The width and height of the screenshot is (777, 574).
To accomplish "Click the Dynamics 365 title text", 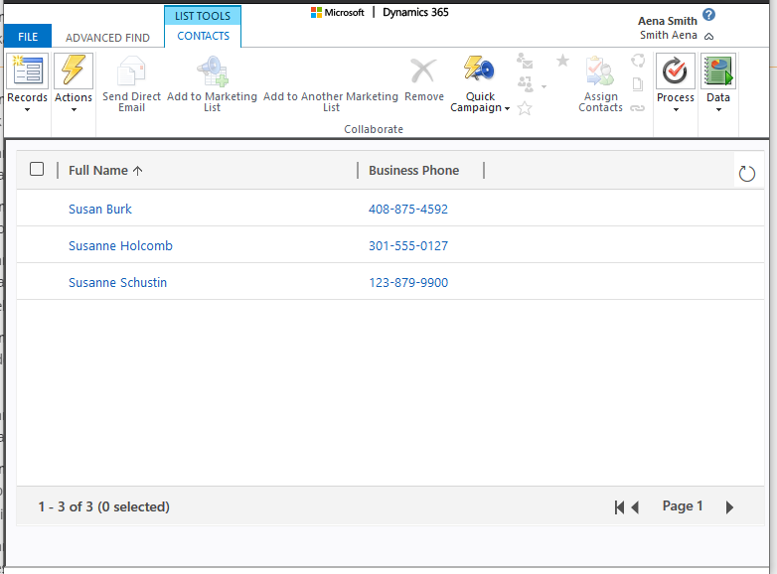I will [415, 12].
